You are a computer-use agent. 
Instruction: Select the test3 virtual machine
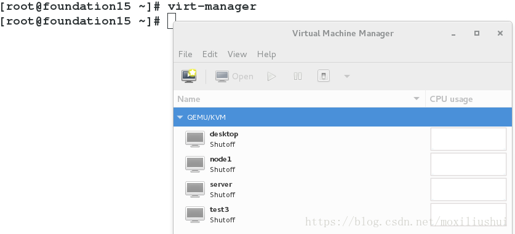pyautogui.click(x=343, y=215)
